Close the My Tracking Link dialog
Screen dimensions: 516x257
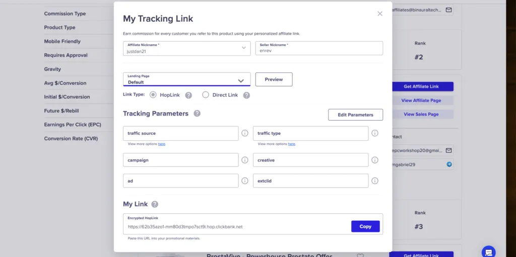coord(380,14)
